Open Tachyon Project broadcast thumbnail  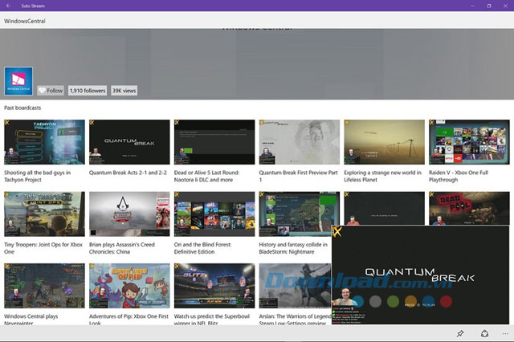pos(44,142)
